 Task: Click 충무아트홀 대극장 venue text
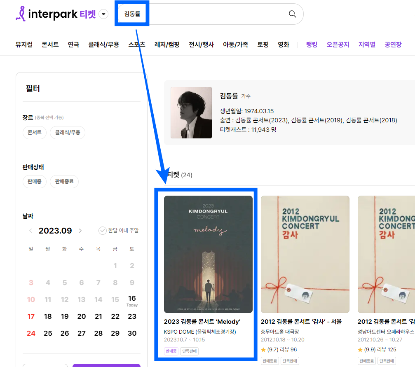(280, 332)
